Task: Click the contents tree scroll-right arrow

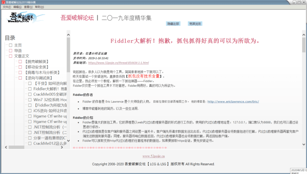Action: (x=62, y=147)
